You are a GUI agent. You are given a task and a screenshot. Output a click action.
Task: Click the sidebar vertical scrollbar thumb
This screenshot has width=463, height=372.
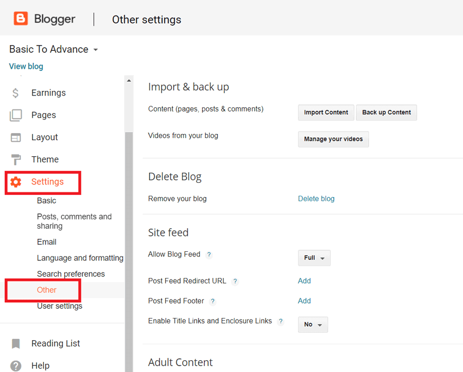tap(129, 251)
